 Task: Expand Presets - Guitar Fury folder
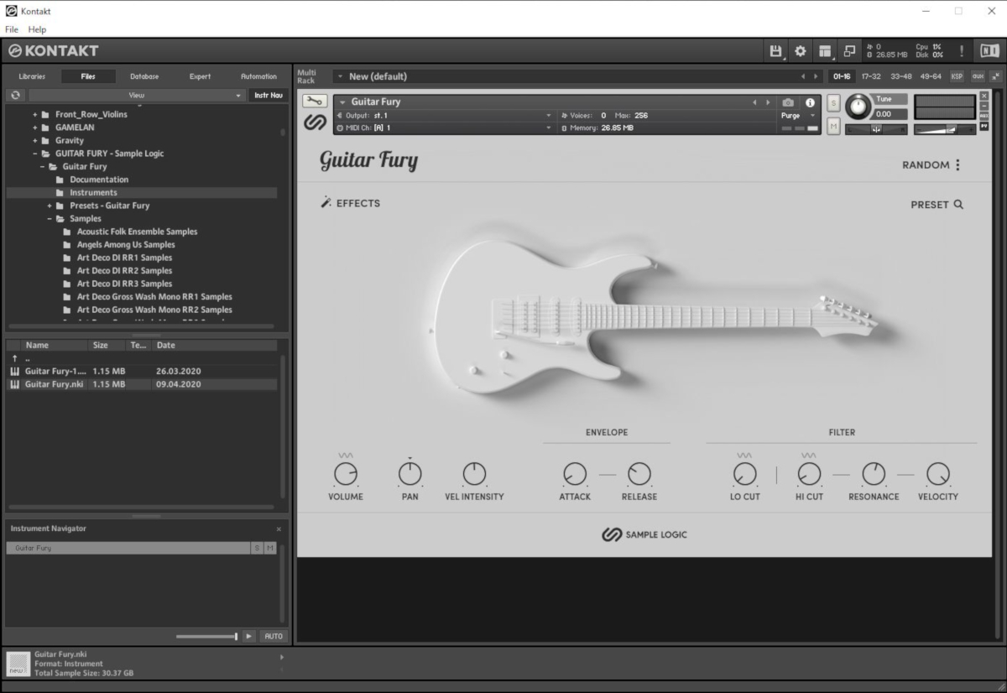point(50,206)
